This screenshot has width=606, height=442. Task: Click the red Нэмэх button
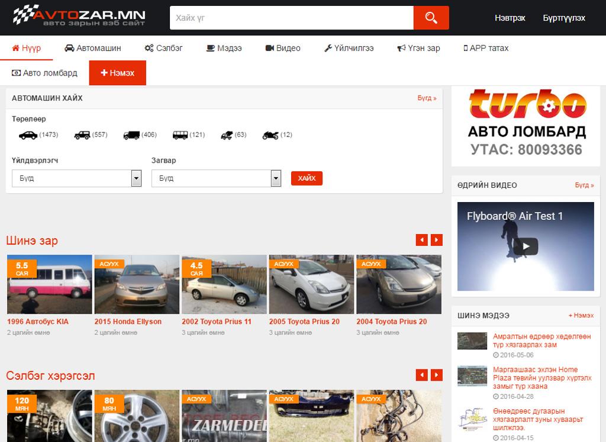118,73
